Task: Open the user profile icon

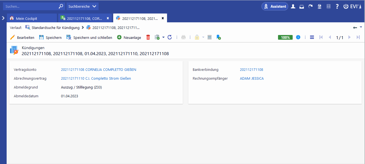Action: tap(293, 6)
